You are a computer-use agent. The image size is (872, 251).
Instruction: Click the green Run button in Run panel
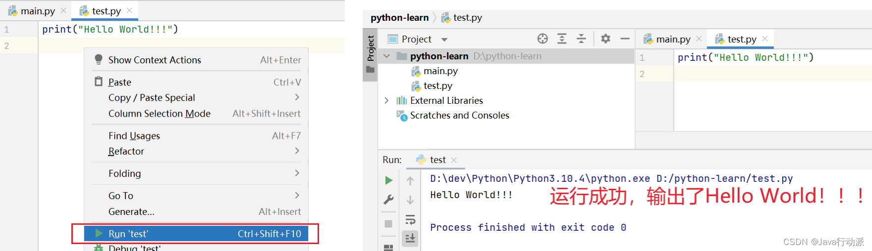(389, 180)
